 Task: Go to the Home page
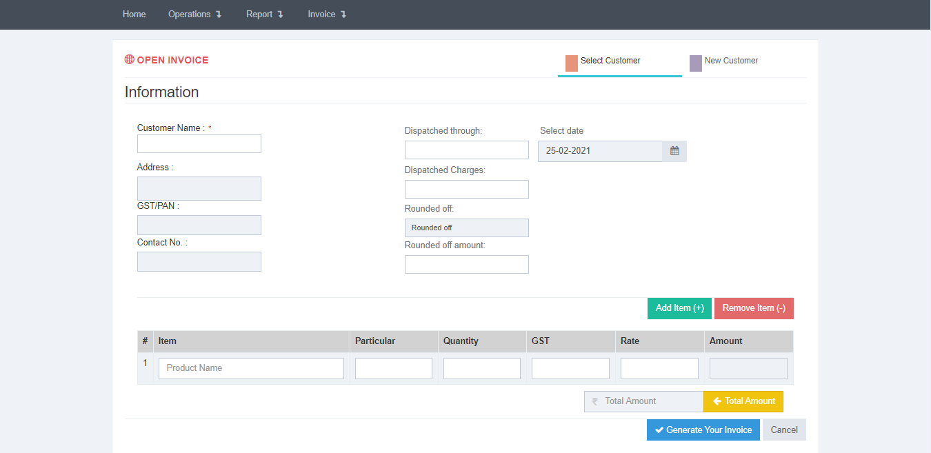click(134, 14)
